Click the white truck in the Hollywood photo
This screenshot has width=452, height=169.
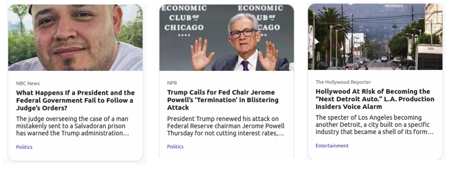point(429,57)
